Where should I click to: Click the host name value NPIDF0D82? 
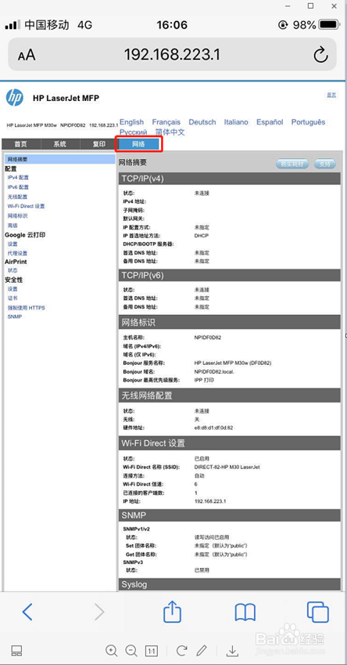pyautogui.click(x=208, y=338)
